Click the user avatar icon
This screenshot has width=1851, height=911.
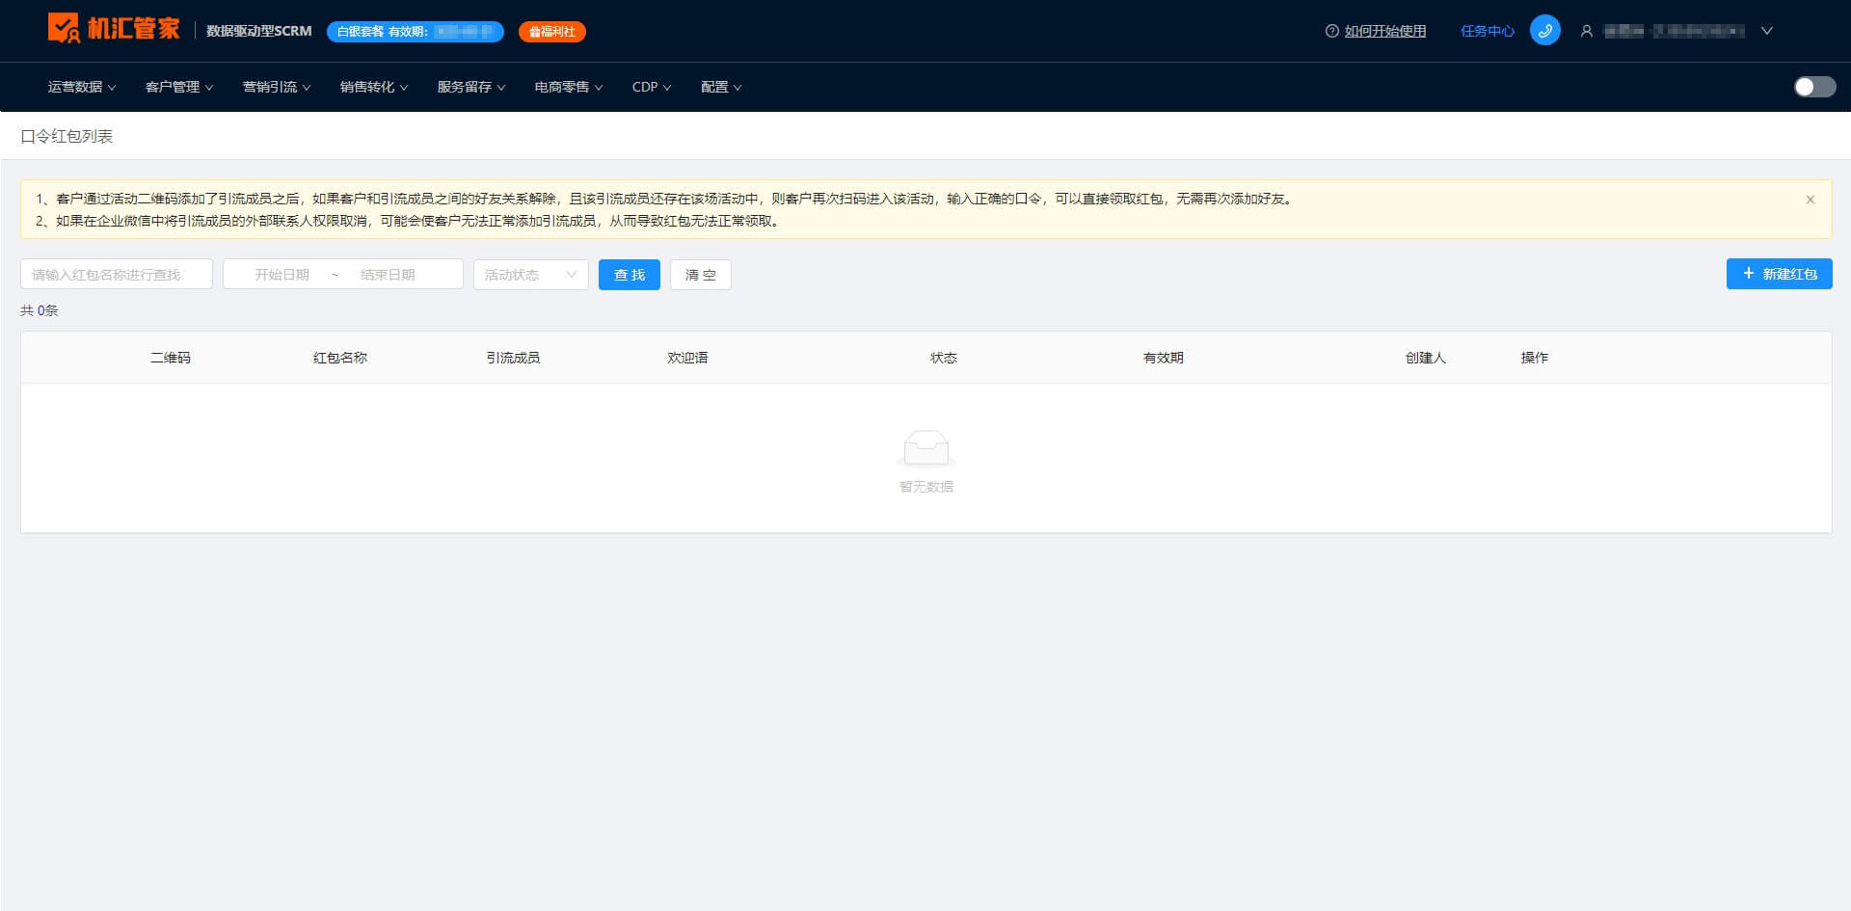[x=1586, y=31]
